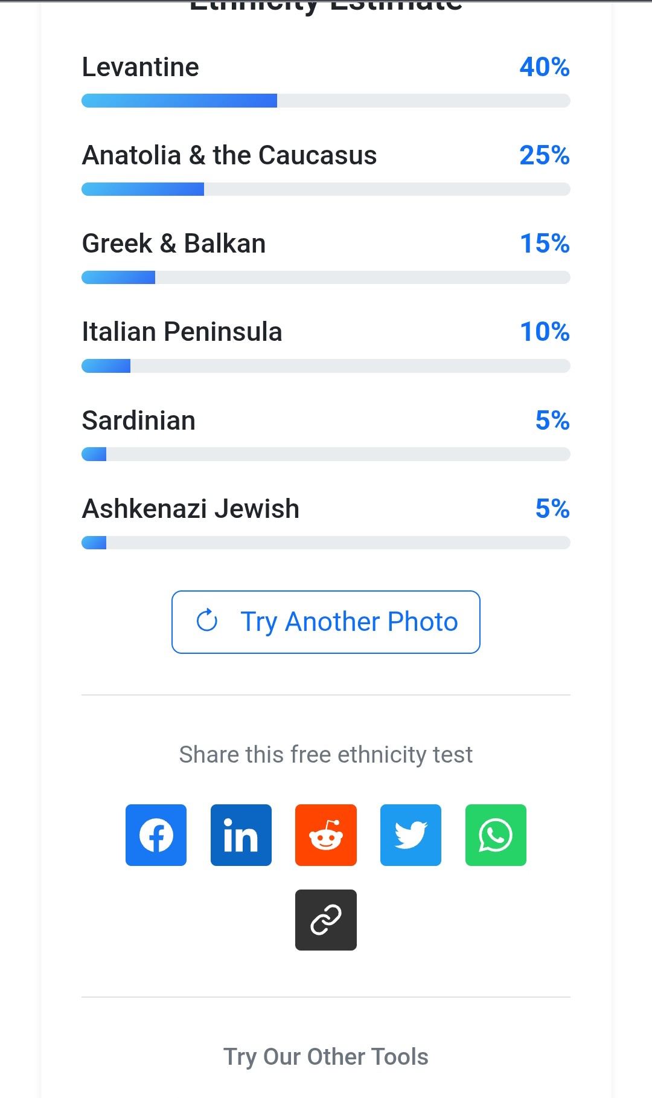Share result on Twitter
The height and width of the screenshot is (1098, 652).
411,835
